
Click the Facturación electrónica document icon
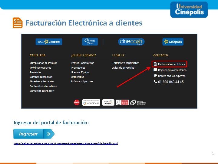[x=155, y=64]
